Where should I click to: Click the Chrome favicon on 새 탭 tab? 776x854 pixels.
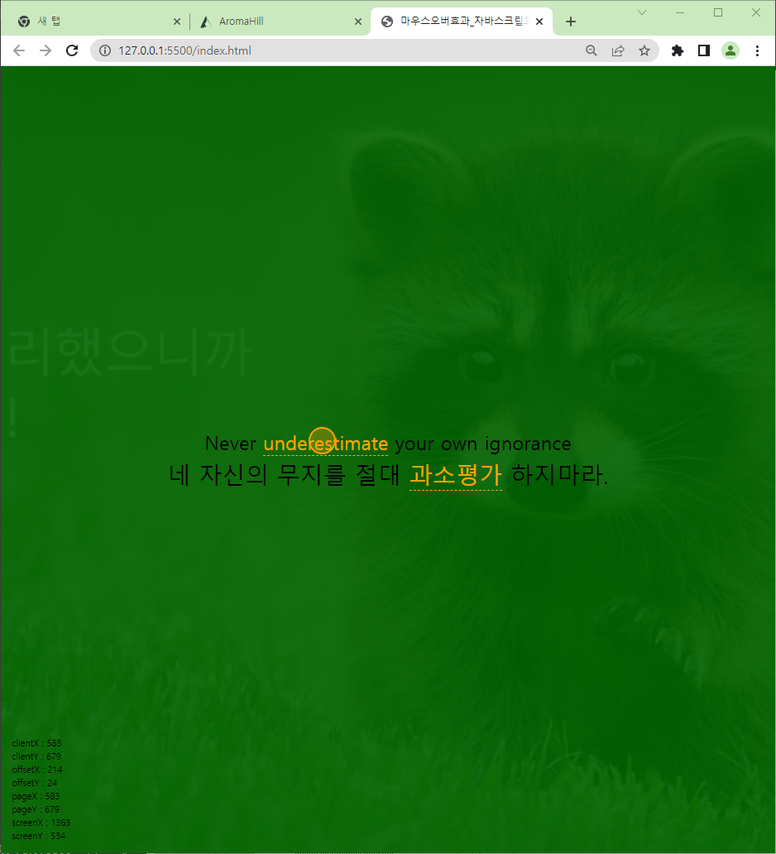(x=24, y=22)
